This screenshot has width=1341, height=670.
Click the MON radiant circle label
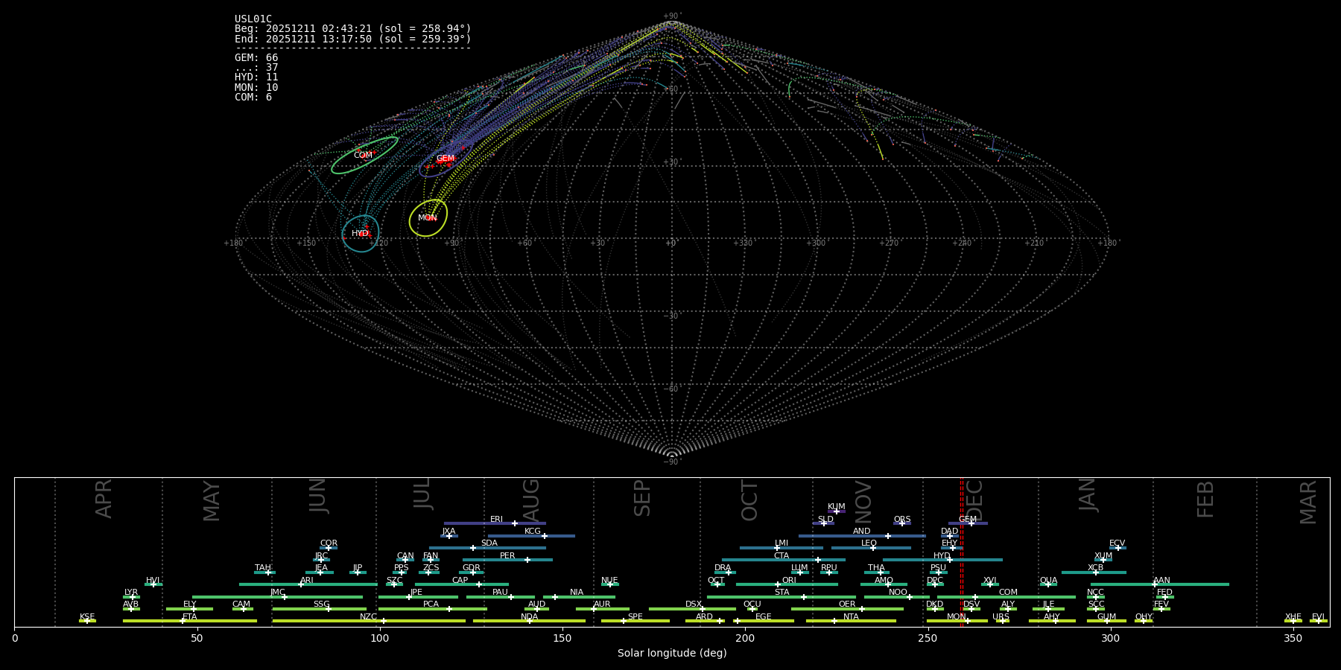[427, 218]
